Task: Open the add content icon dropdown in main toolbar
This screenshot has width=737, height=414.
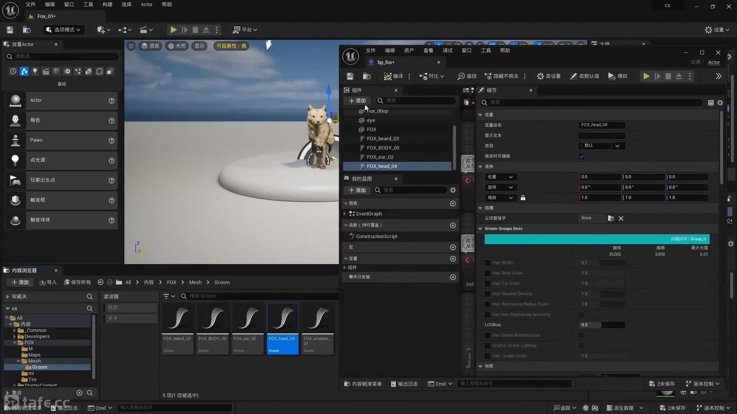Action: coord(104,30)
